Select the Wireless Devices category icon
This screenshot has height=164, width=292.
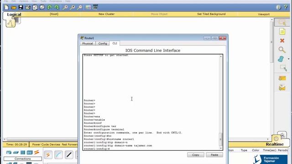click(30, 153)
